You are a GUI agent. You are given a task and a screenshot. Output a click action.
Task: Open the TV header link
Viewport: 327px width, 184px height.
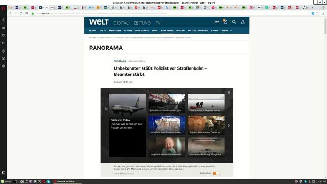point(158,23)
